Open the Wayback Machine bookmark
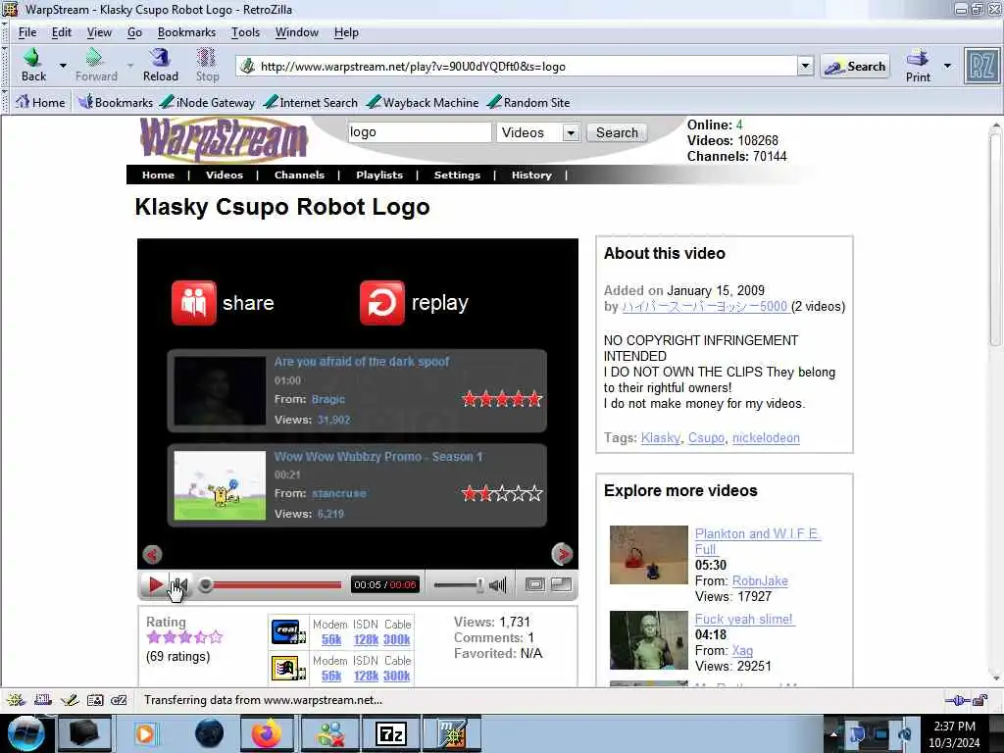This screenshot has width=1004, height=753. coord(423,102)
